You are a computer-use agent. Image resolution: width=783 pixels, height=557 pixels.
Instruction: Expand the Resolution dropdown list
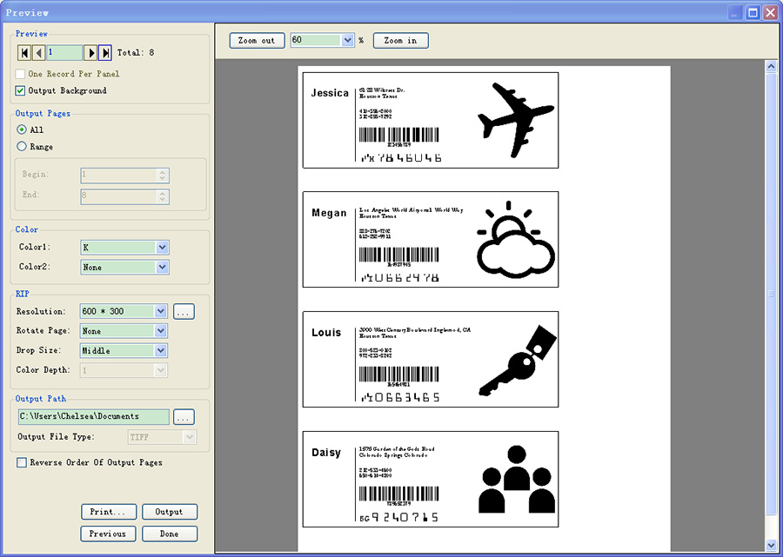tap(161, 311)
